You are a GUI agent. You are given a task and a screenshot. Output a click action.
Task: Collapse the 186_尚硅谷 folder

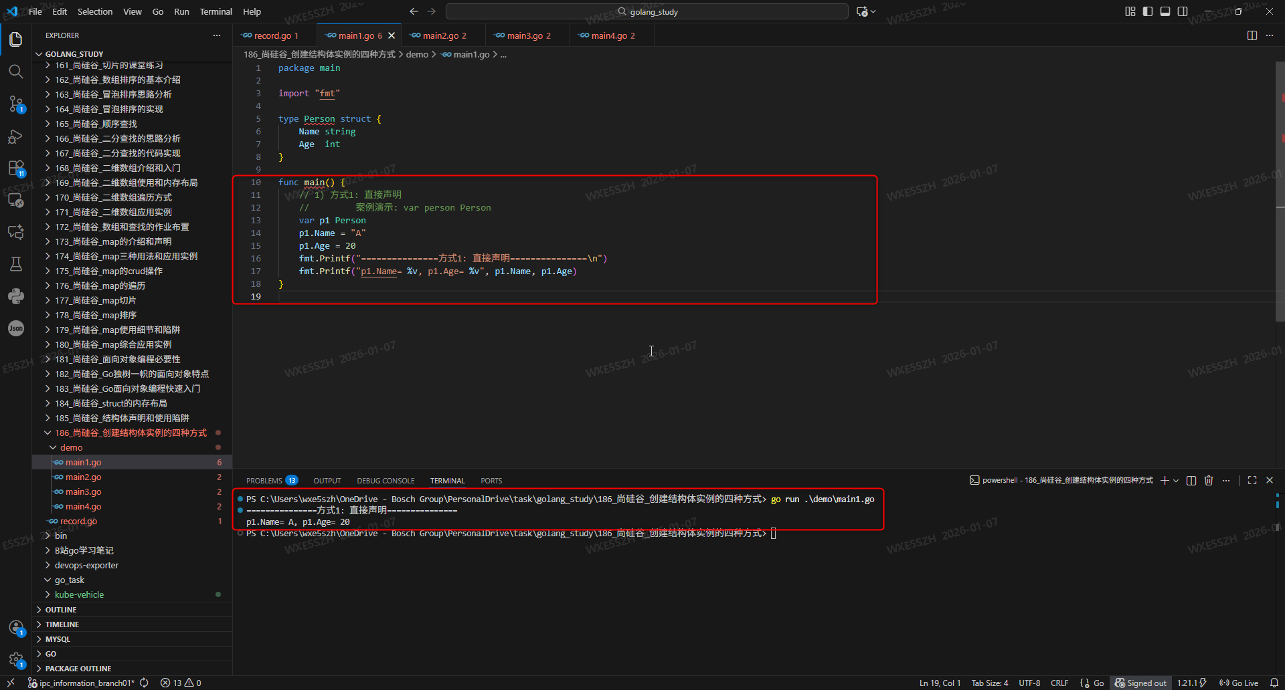coord(48,433)
